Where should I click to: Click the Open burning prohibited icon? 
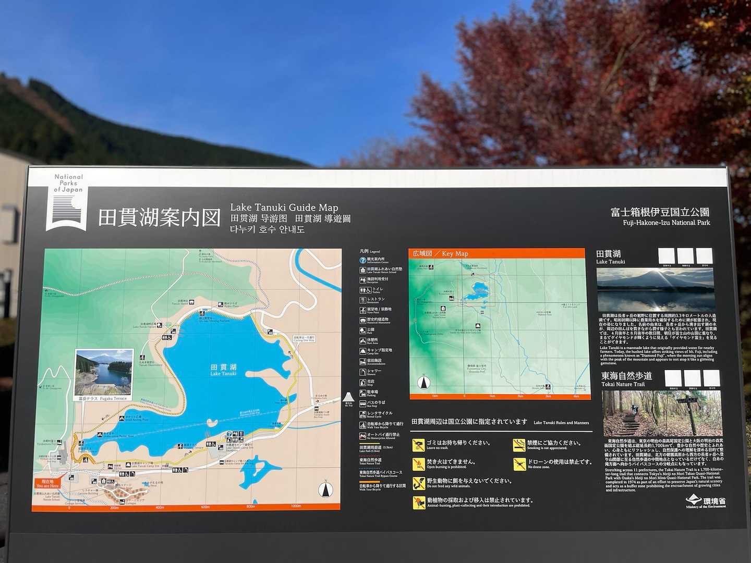coord(418,464)
